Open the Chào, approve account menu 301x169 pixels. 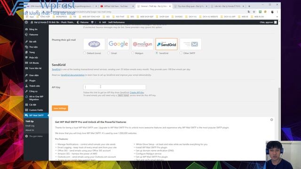(x=269, y=23)
